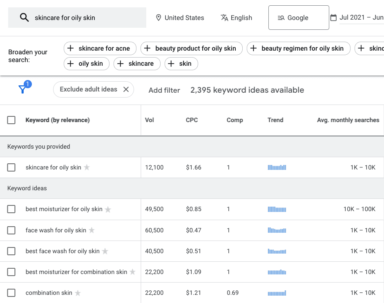Toggle the select-all keywords header checkbox
Image resolution: width=384 pixels, height=303 pixels.
(x=11, y=120)
